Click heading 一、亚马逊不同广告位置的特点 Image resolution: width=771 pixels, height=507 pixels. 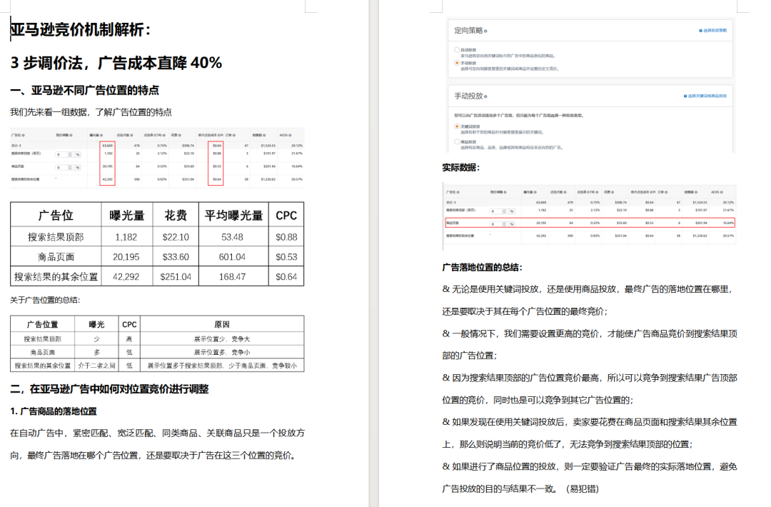click(x=84, y=91)
